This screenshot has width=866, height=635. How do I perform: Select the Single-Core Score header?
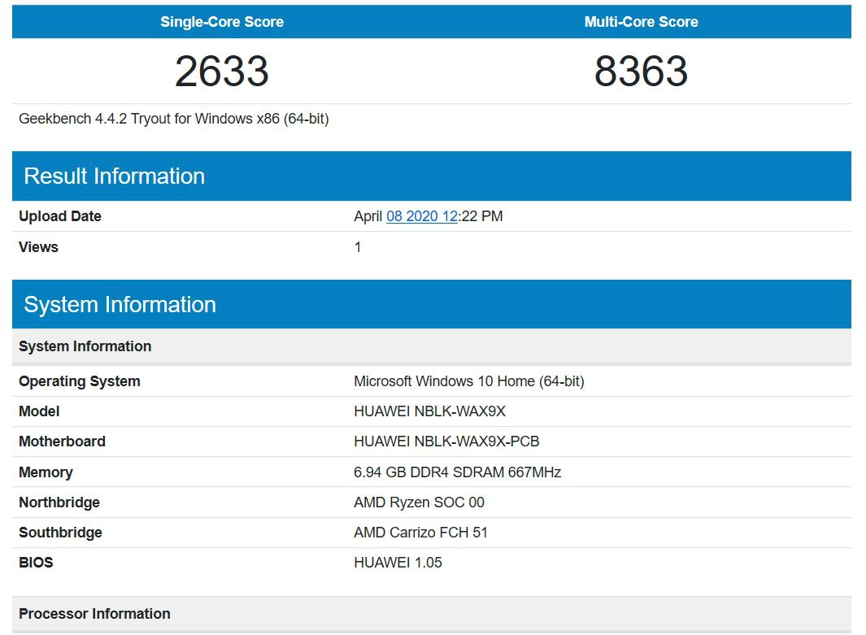coord(222,21)
